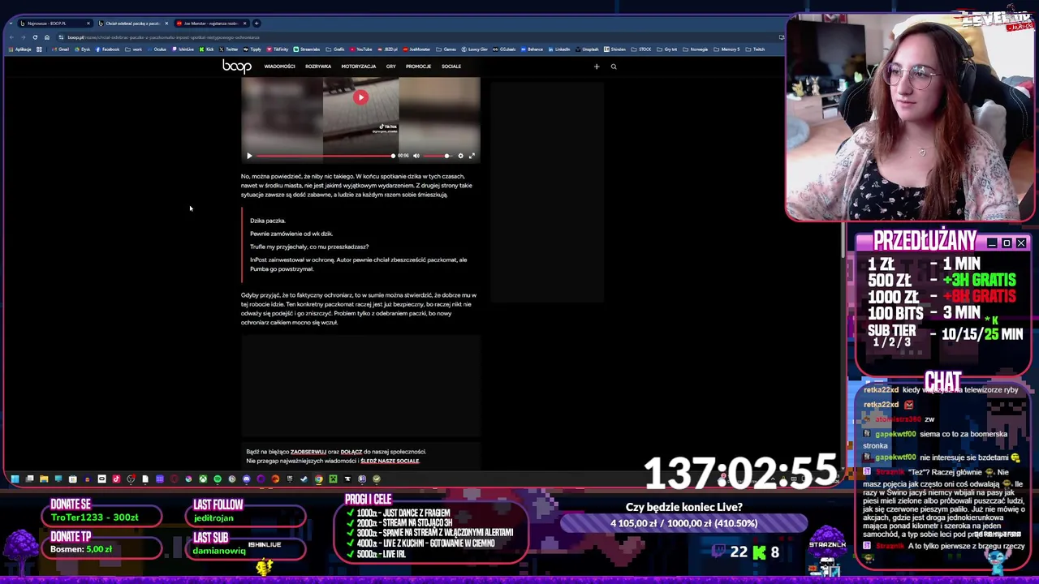Open the site search magnifier icon
Screen dimensions: 1039x584
[614, 67]
